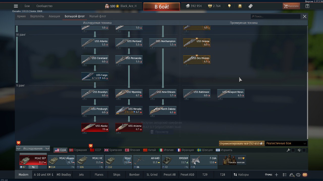Select США nation tab

point(60,150)
